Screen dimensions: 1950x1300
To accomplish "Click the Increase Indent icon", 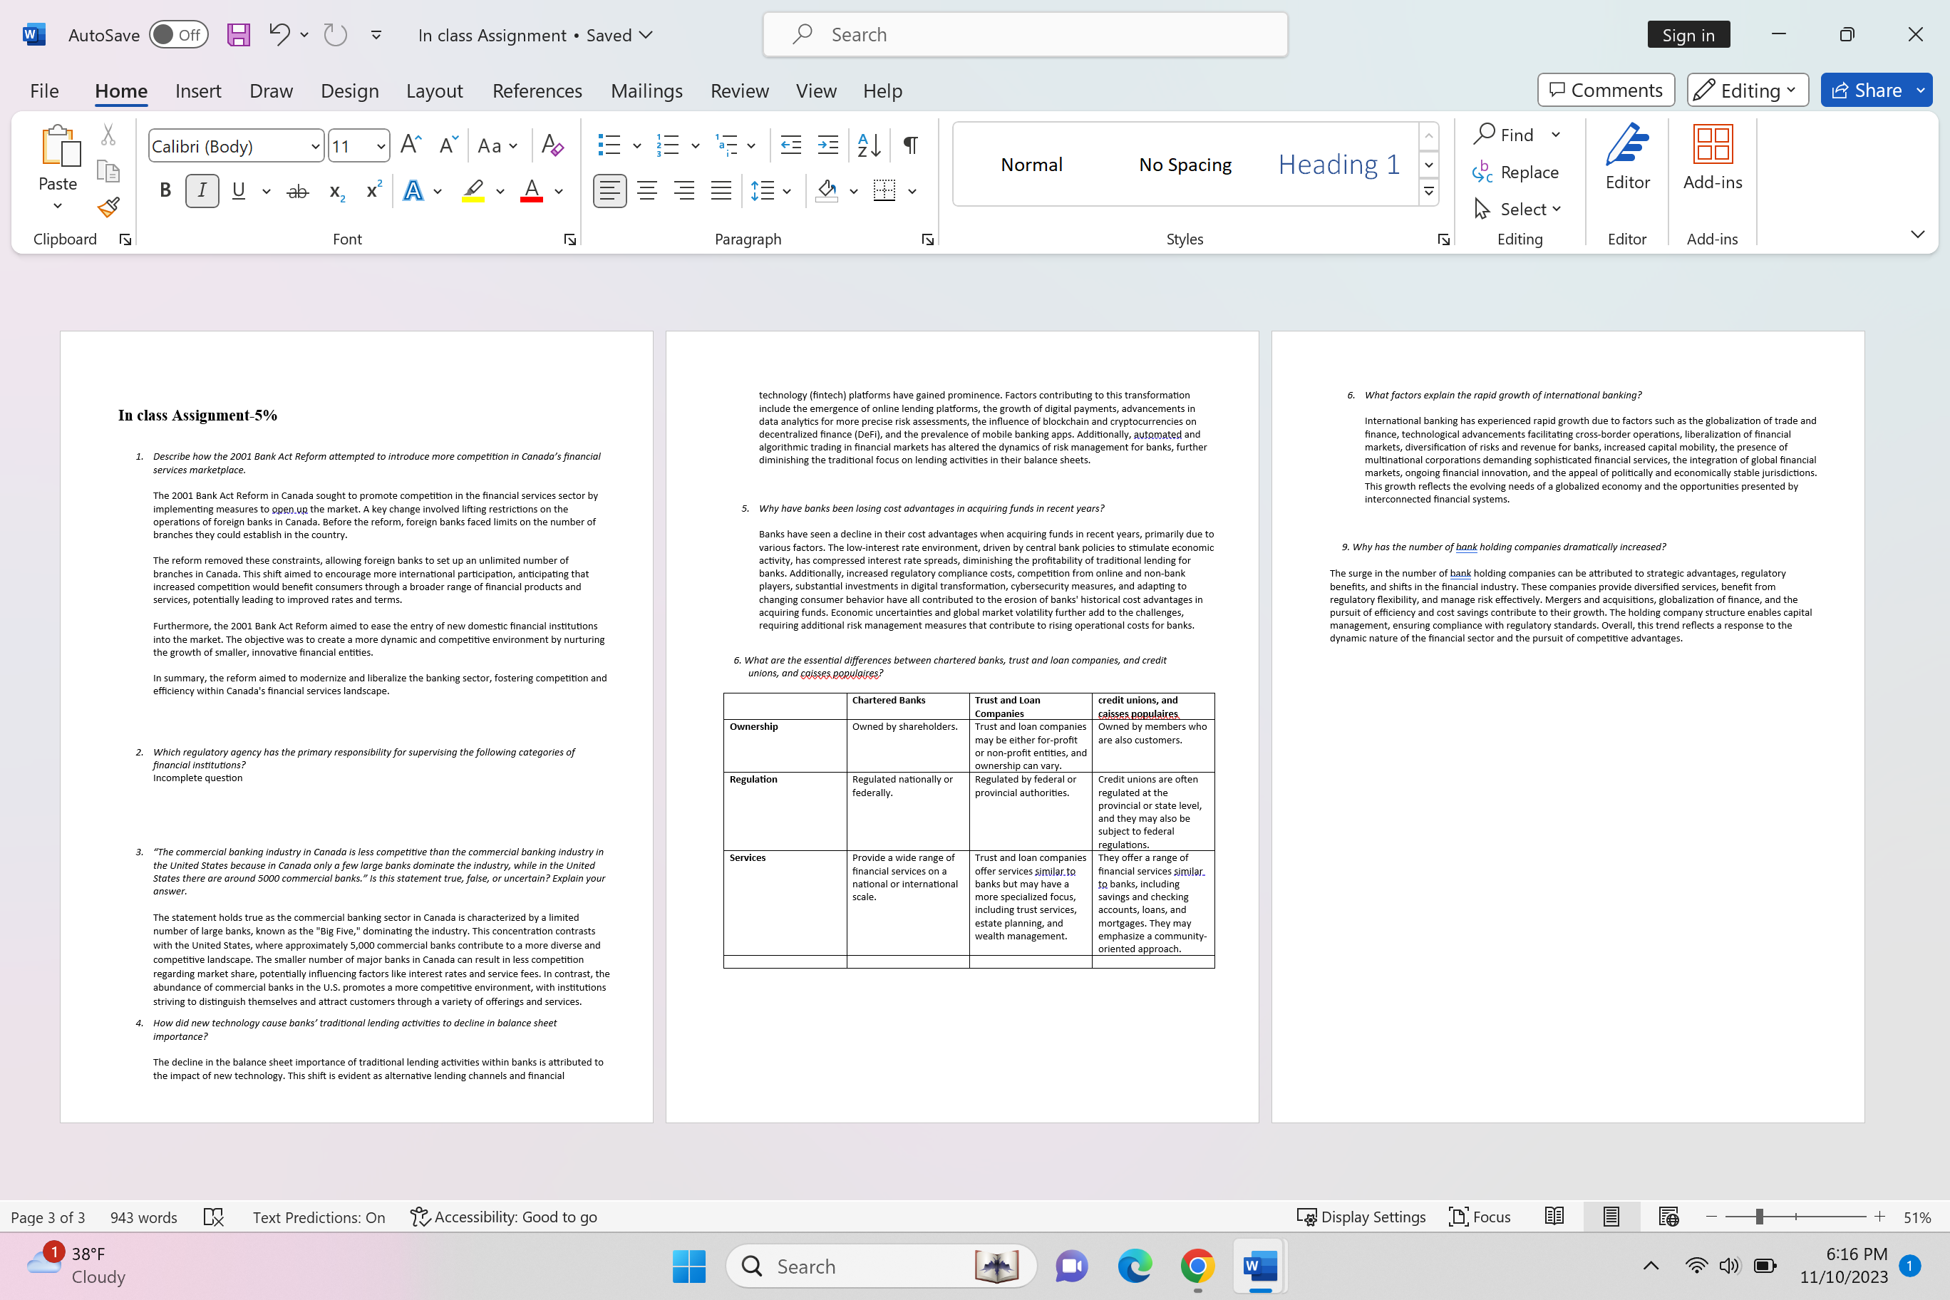I will point(827,146).
